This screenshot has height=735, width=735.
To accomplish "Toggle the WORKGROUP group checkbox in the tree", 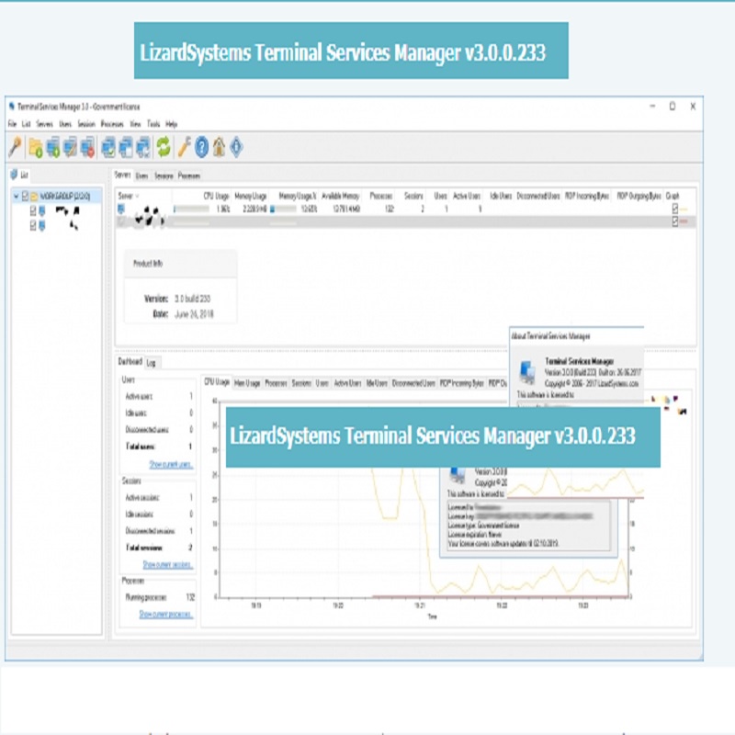I will click(x=26, y=196).
